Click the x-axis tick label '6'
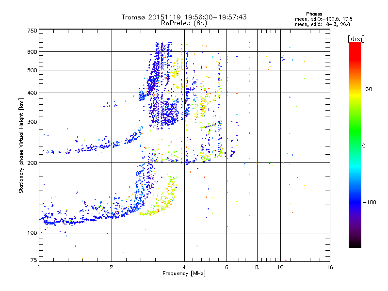This screenshot has height=291, width=388. [226, 267]
